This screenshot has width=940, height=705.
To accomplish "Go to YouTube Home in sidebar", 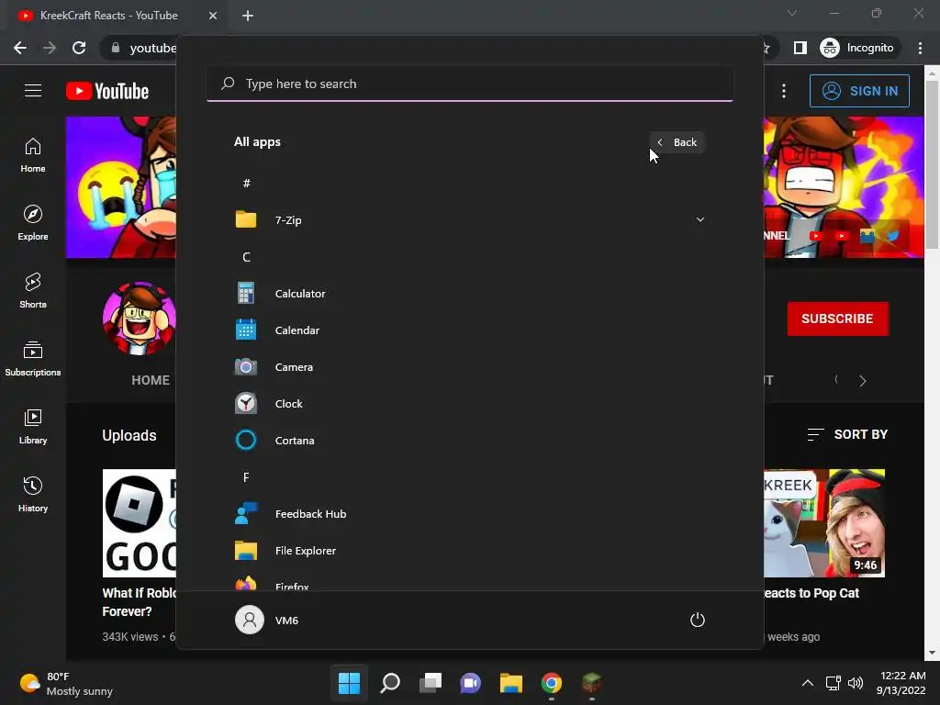I will point(33,154).
